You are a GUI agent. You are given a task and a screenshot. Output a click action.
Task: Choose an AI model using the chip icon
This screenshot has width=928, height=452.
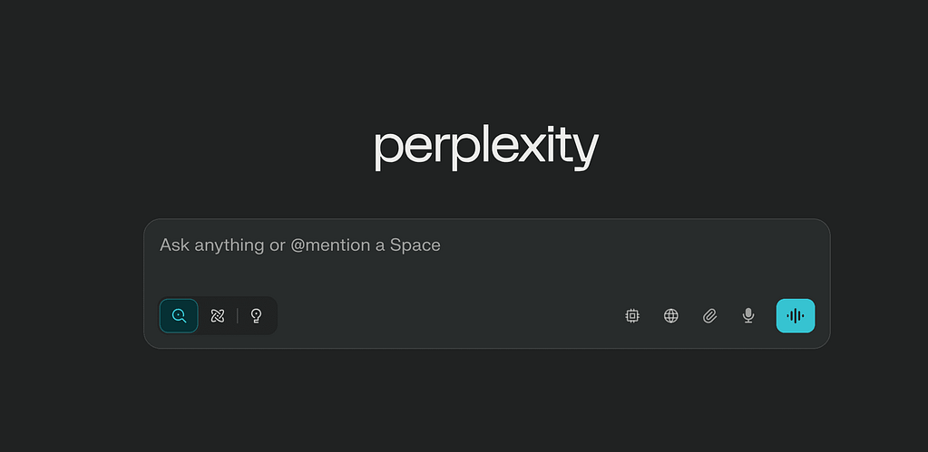click(632, 316)
